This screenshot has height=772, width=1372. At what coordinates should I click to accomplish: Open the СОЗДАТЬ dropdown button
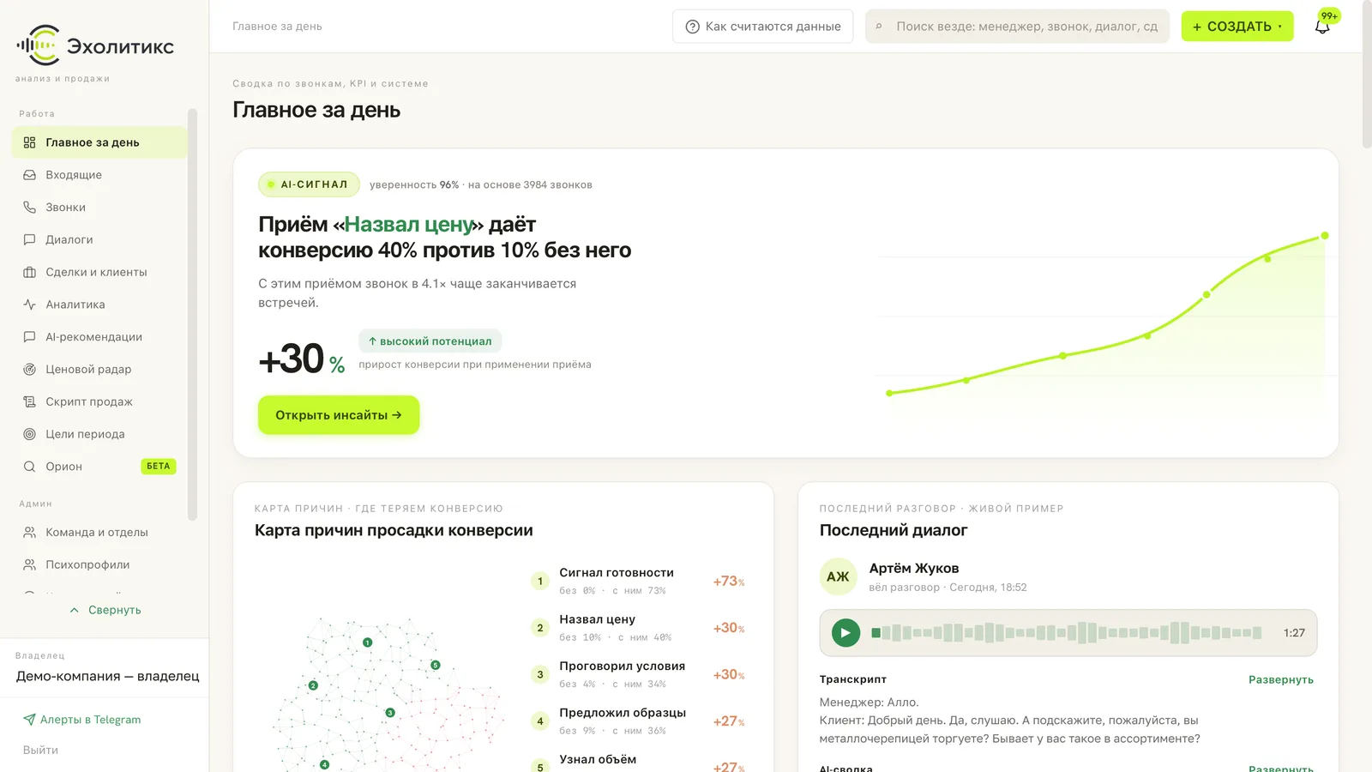1237,27
